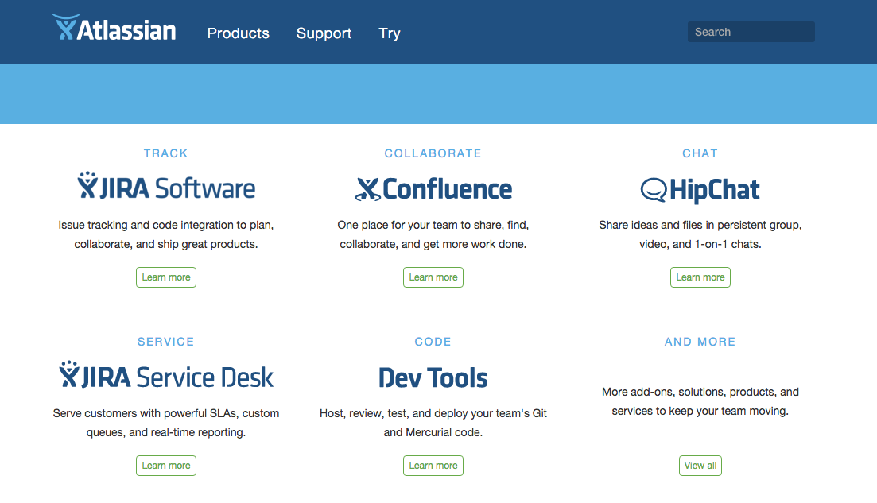Click 'One place for your team' description
The height and width of the screenshot is (503, 877).
point(433,234)
